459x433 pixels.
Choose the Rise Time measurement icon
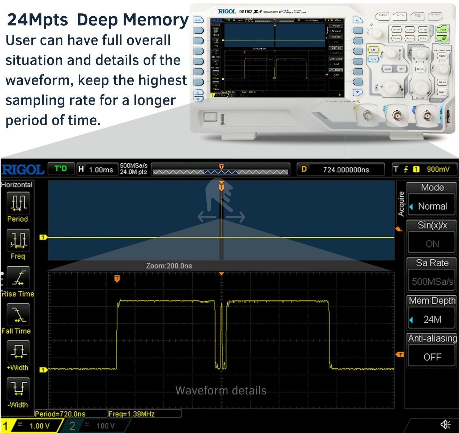[18, 277]
